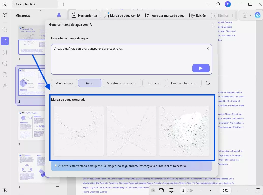The image size is (263, 195).
Task: Choose the Muestra de exposición preset
Action: tap(122, 83)
